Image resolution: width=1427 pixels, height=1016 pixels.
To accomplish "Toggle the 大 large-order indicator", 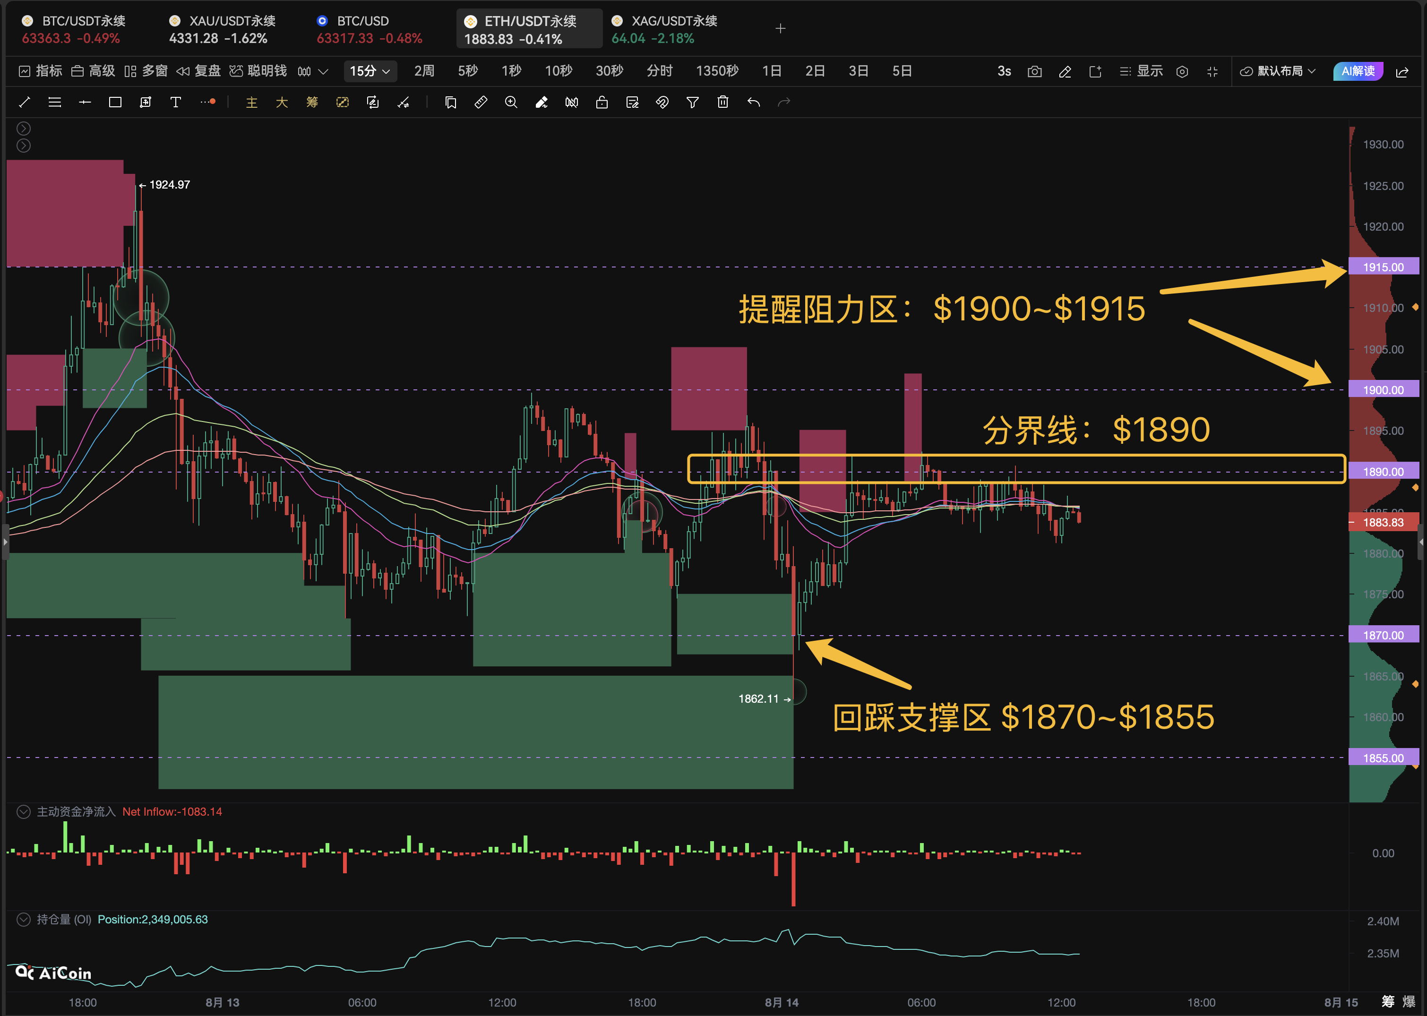I will coord(282,102).
